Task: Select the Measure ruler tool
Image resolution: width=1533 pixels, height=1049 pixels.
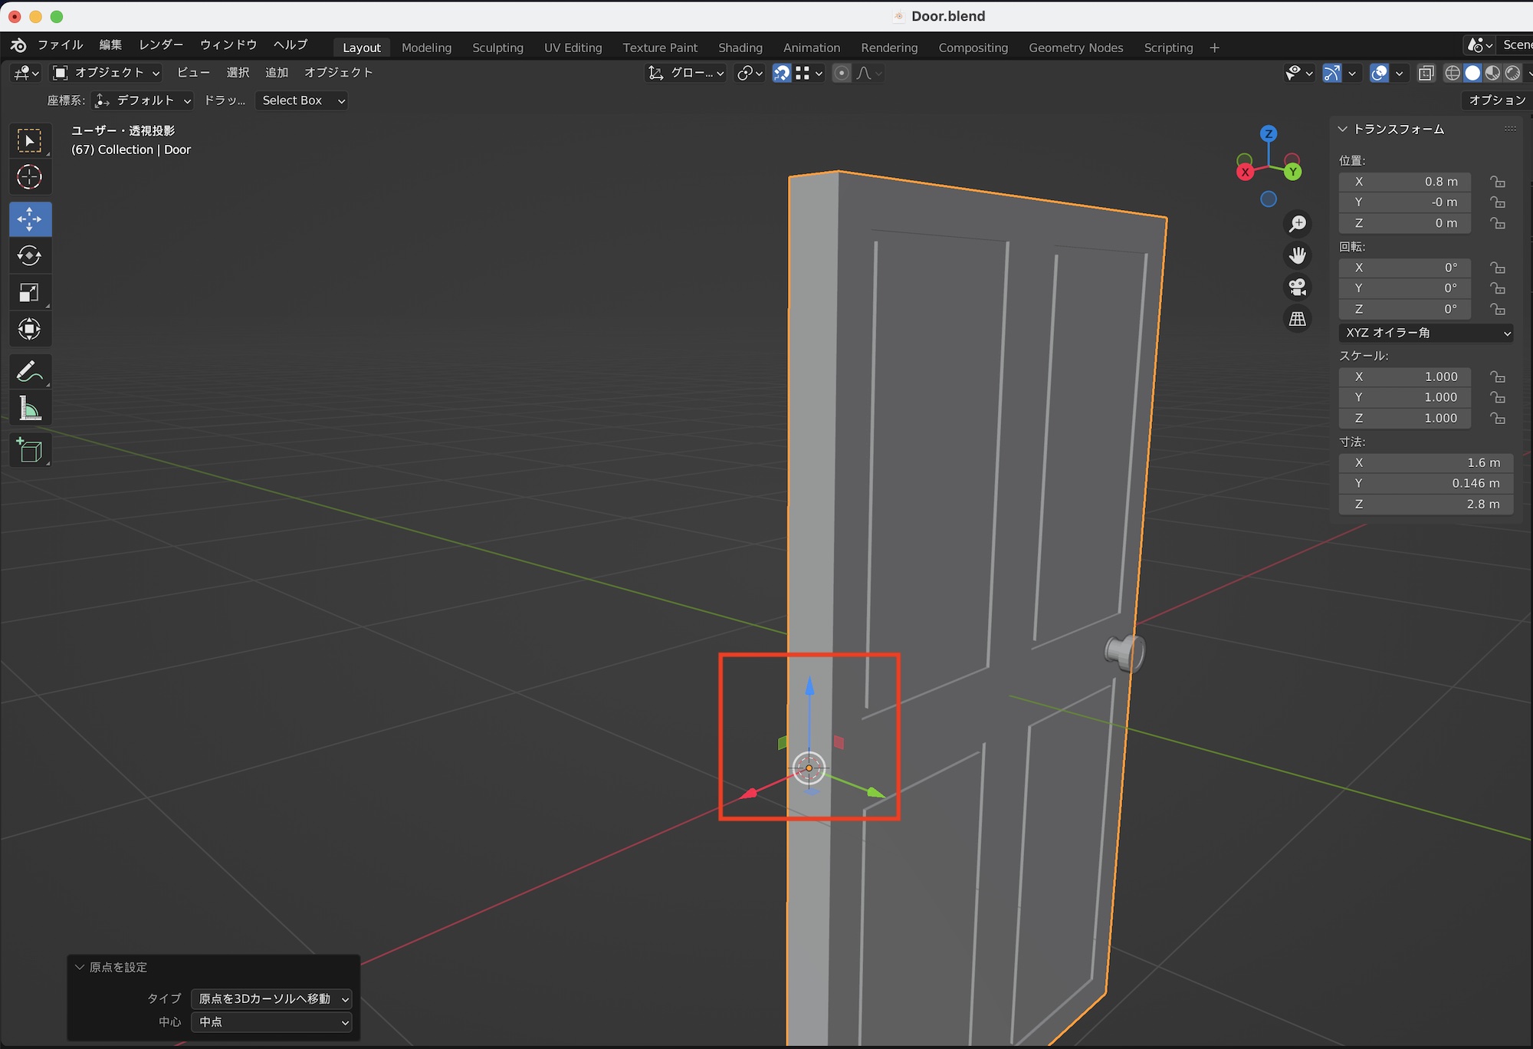Action: [29, 409]
